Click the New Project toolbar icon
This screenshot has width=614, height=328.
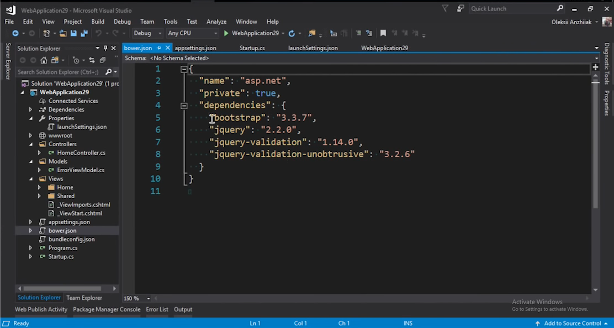46,33
